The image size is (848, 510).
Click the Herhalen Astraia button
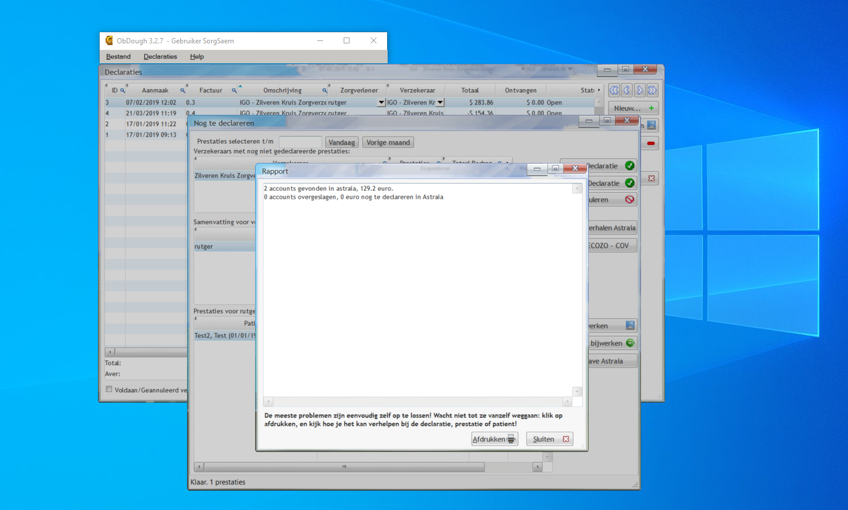tap(612, 228)
